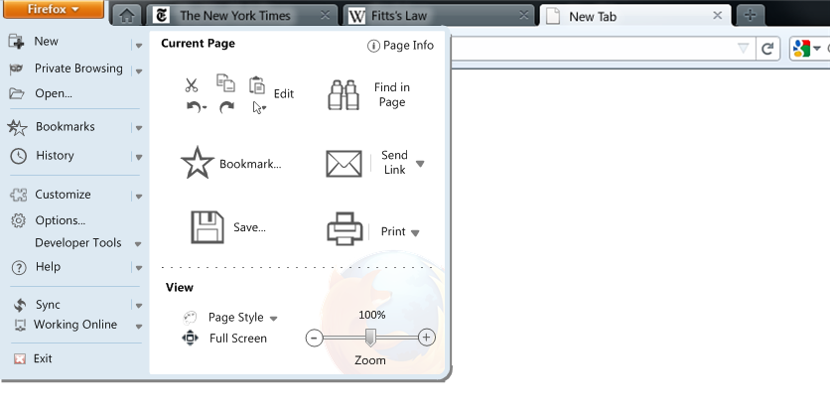This screenshot has width=830, height=411.
Task: Open the Print dropdown arrow
Action: point(415,233)
